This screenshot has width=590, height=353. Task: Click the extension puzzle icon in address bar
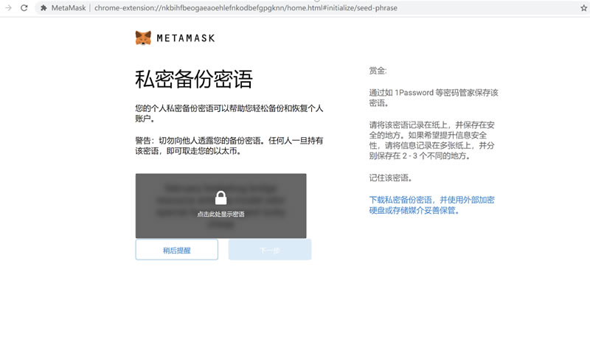click(x=44, y=7)
